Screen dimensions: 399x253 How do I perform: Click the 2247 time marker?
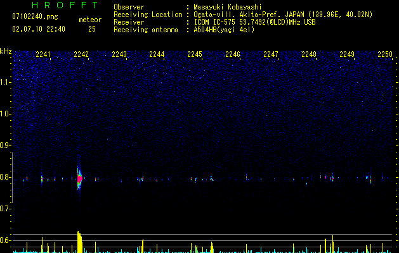tap(271, 54)
